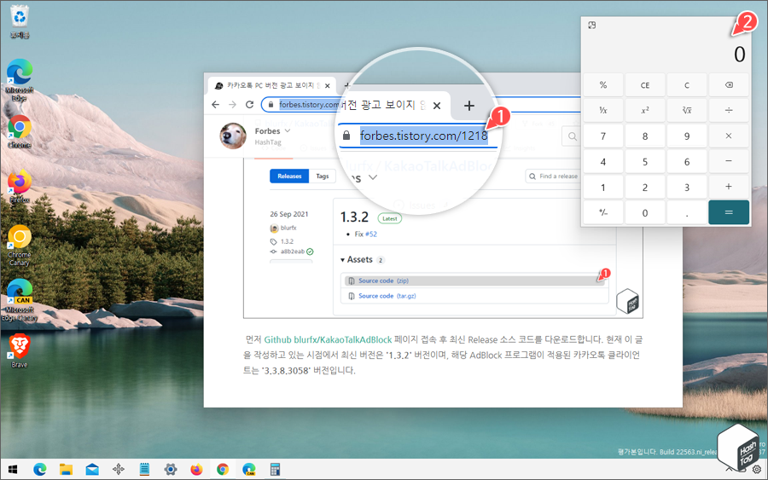Collapse the Assets disclosure triangle
Screen dimensions: 768x480
(x=342, y=260)
